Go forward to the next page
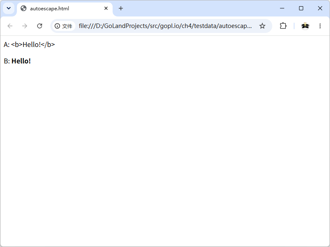330x247 pixels. 25,26
